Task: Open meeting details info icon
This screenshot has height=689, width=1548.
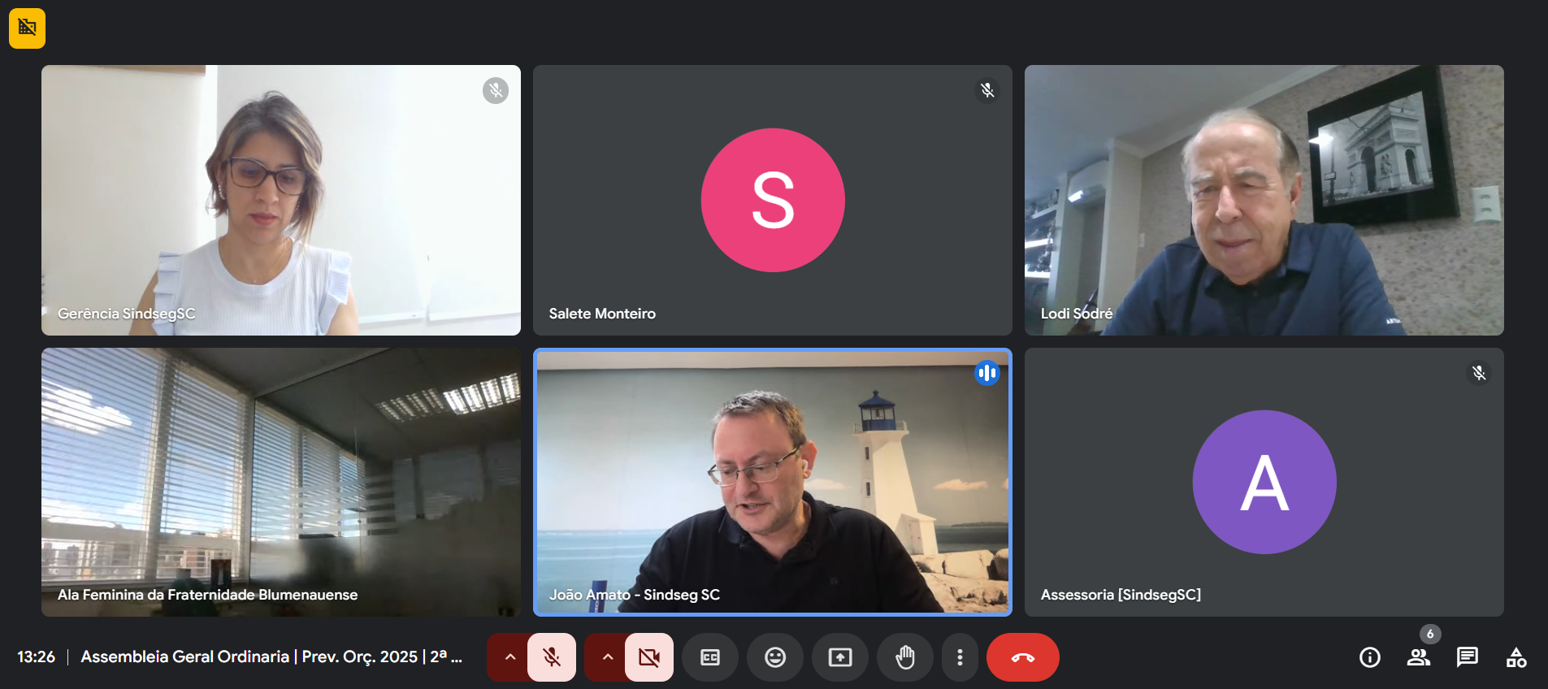Action: 1369,657
